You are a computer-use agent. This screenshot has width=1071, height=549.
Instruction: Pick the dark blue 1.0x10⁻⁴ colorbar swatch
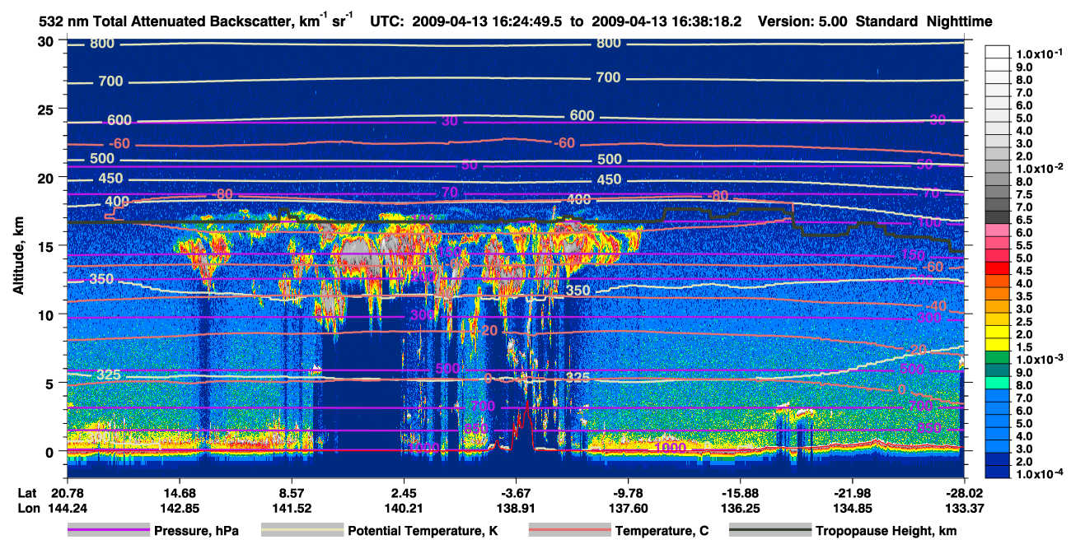coord(998,472)
